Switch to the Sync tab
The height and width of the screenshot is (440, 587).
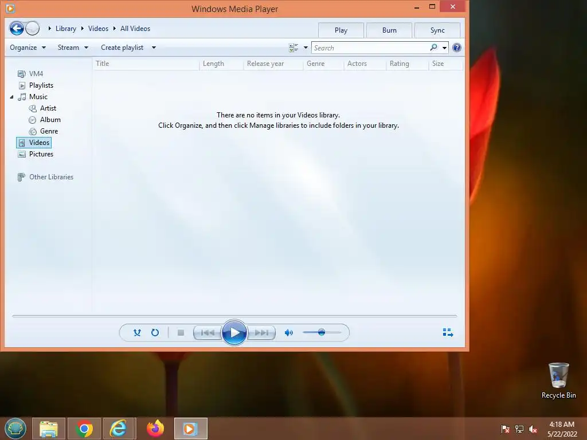437,30
